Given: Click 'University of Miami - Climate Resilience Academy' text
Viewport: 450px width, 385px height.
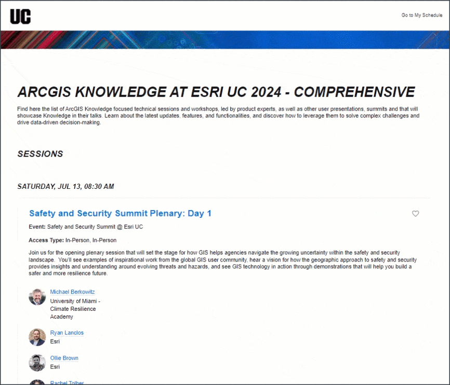Looking at the screenshot, I should (75, 309).
